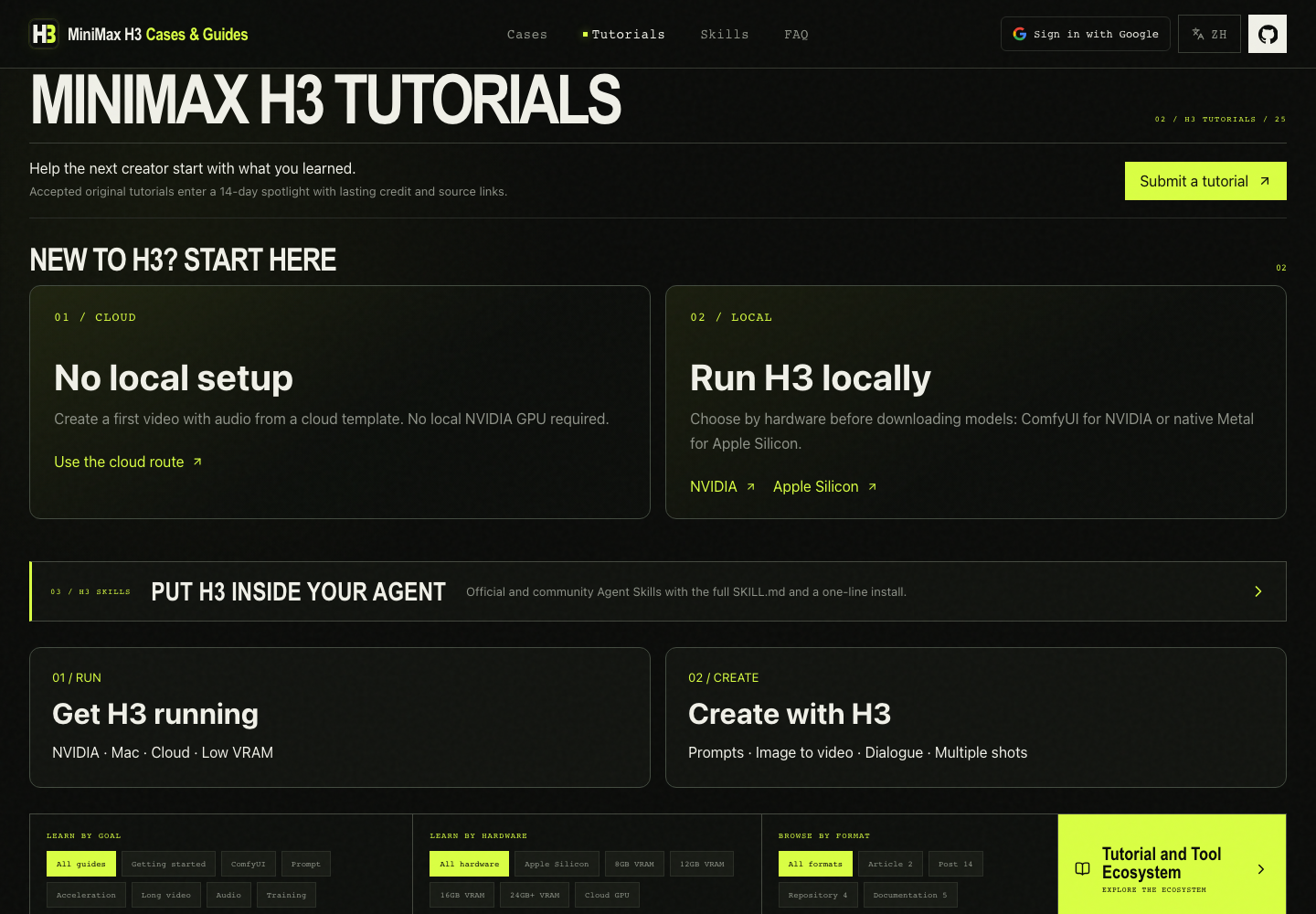Select the ComfyUI goal filter
Screen dimensions: 1316x914
[249, 864]
